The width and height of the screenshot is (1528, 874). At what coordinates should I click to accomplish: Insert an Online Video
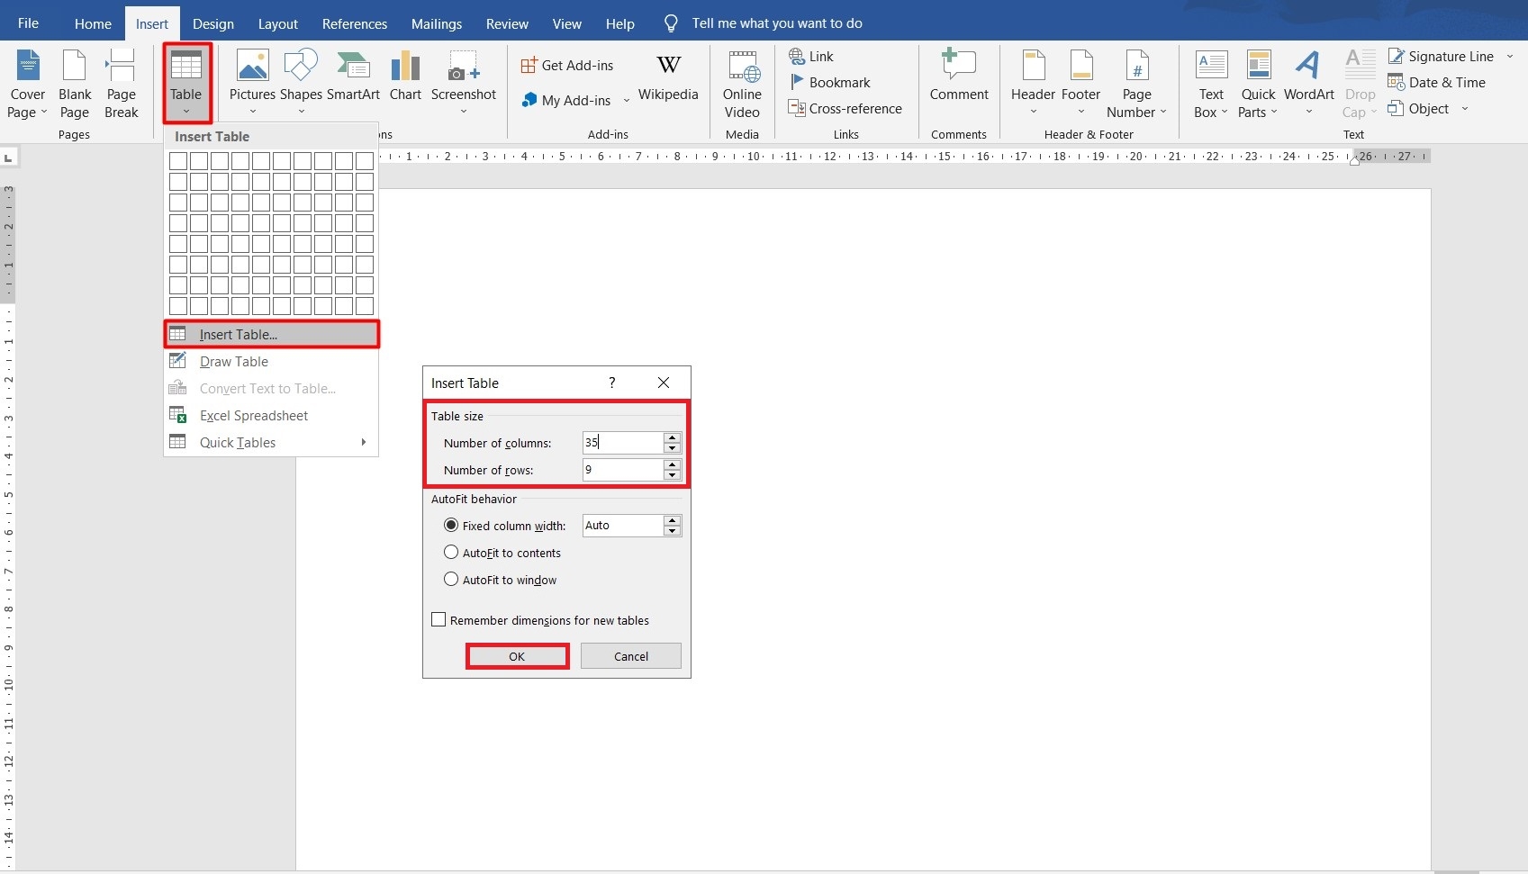(741, 81)
